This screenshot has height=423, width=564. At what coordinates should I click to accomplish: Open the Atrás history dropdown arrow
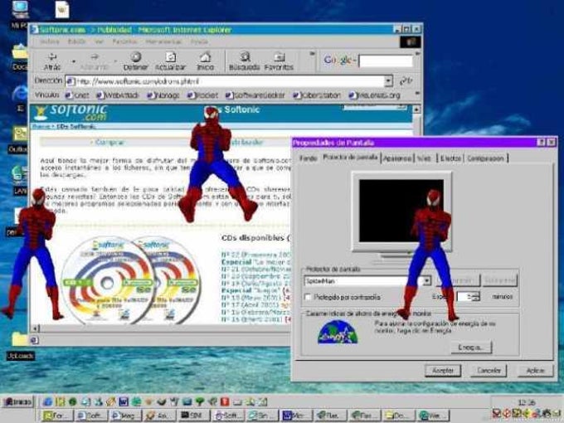[74, 61]
